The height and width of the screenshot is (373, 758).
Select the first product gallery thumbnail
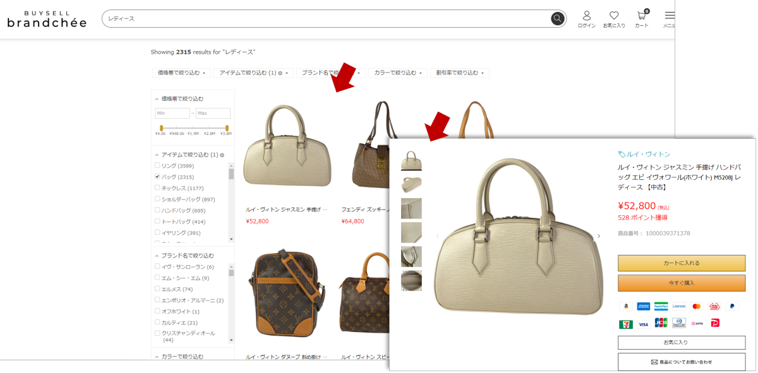[411, 160]
